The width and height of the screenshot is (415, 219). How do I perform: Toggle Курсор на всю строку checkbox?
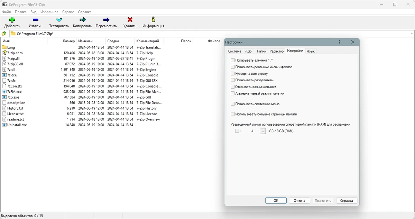pyautogui.click(x=233, y=74)
